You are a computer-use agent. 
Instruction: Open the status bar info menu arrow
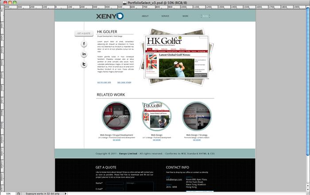tap(66, 194)
